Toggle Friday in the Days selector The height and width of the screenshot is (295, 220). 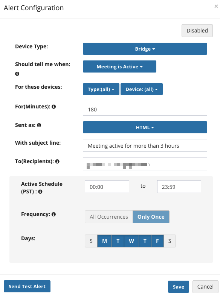157,241
